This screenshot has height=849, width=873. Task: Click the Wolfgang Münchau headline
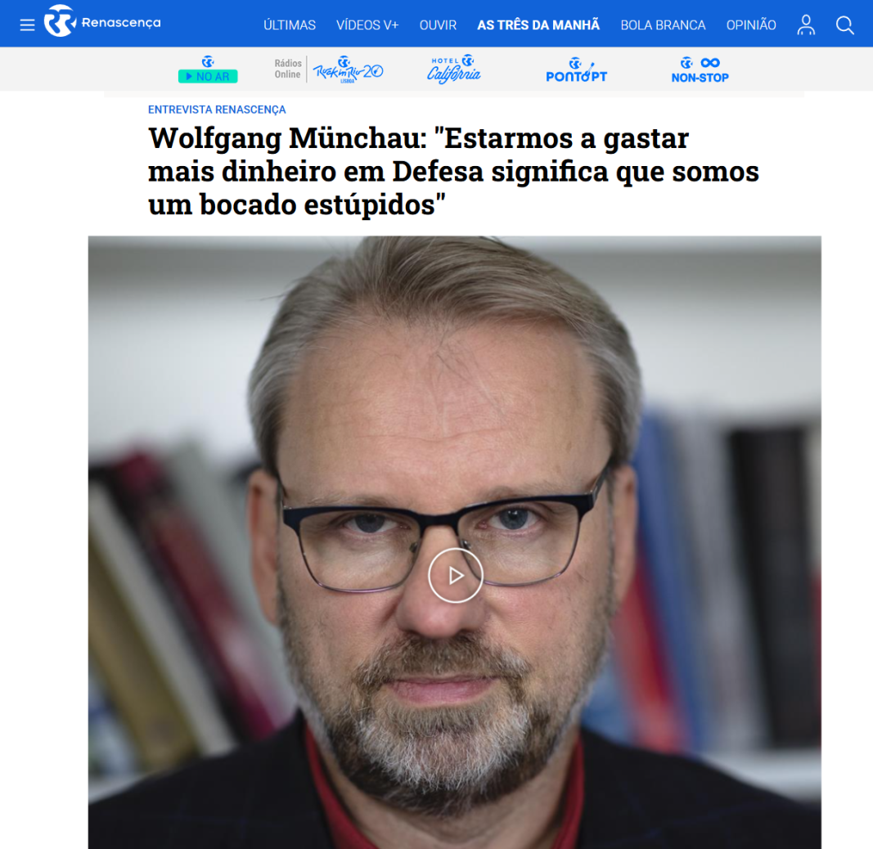(x=453, y=171)
